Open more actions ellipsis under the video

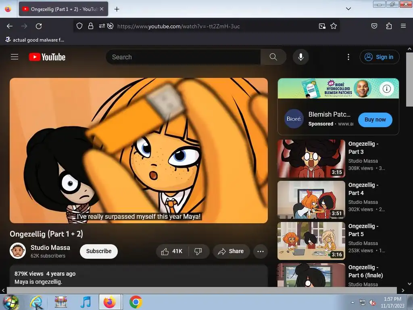pyautogui.click(x=261, y=251)
